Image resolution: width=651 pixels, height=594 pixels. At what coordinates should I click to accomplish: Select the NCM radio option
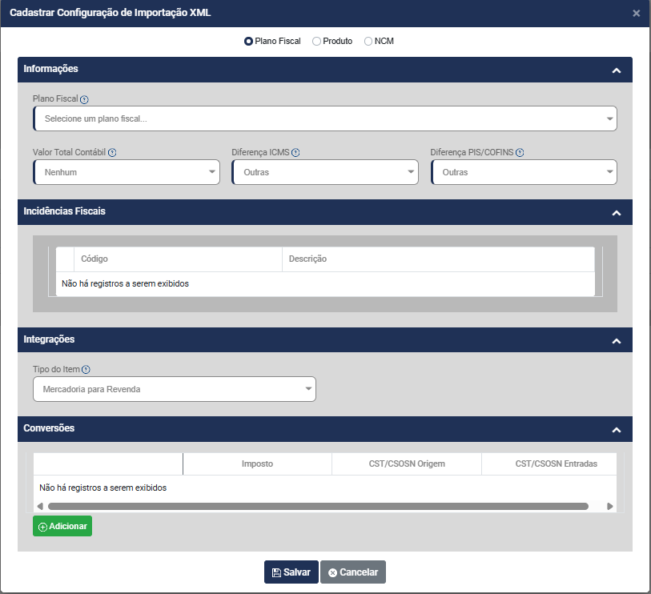coord(368,41)
